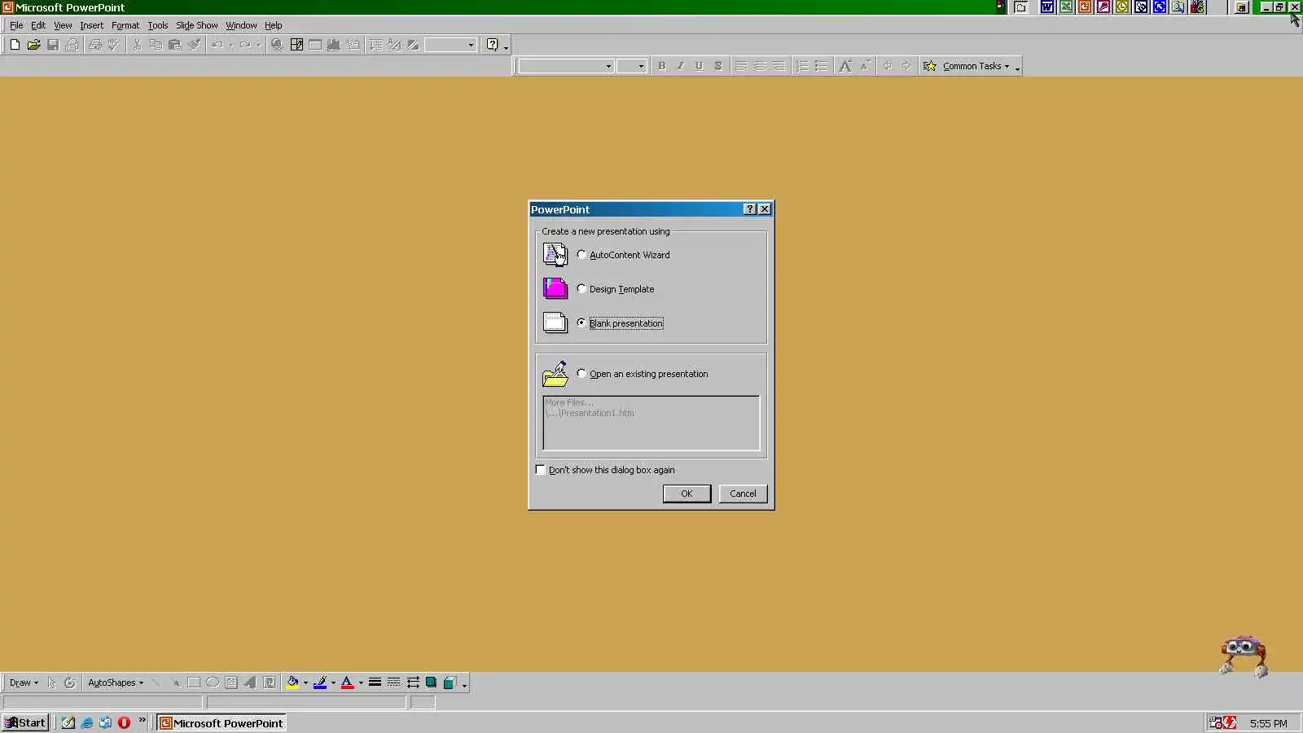Screen dimensions: 1303x733
Task: Click the Line Style icon
Action: [375, 683]
